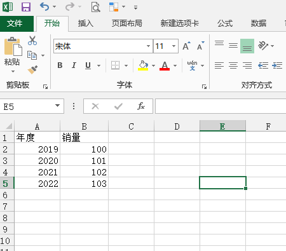Toggle underline formatting

click(x=88, y=65)
